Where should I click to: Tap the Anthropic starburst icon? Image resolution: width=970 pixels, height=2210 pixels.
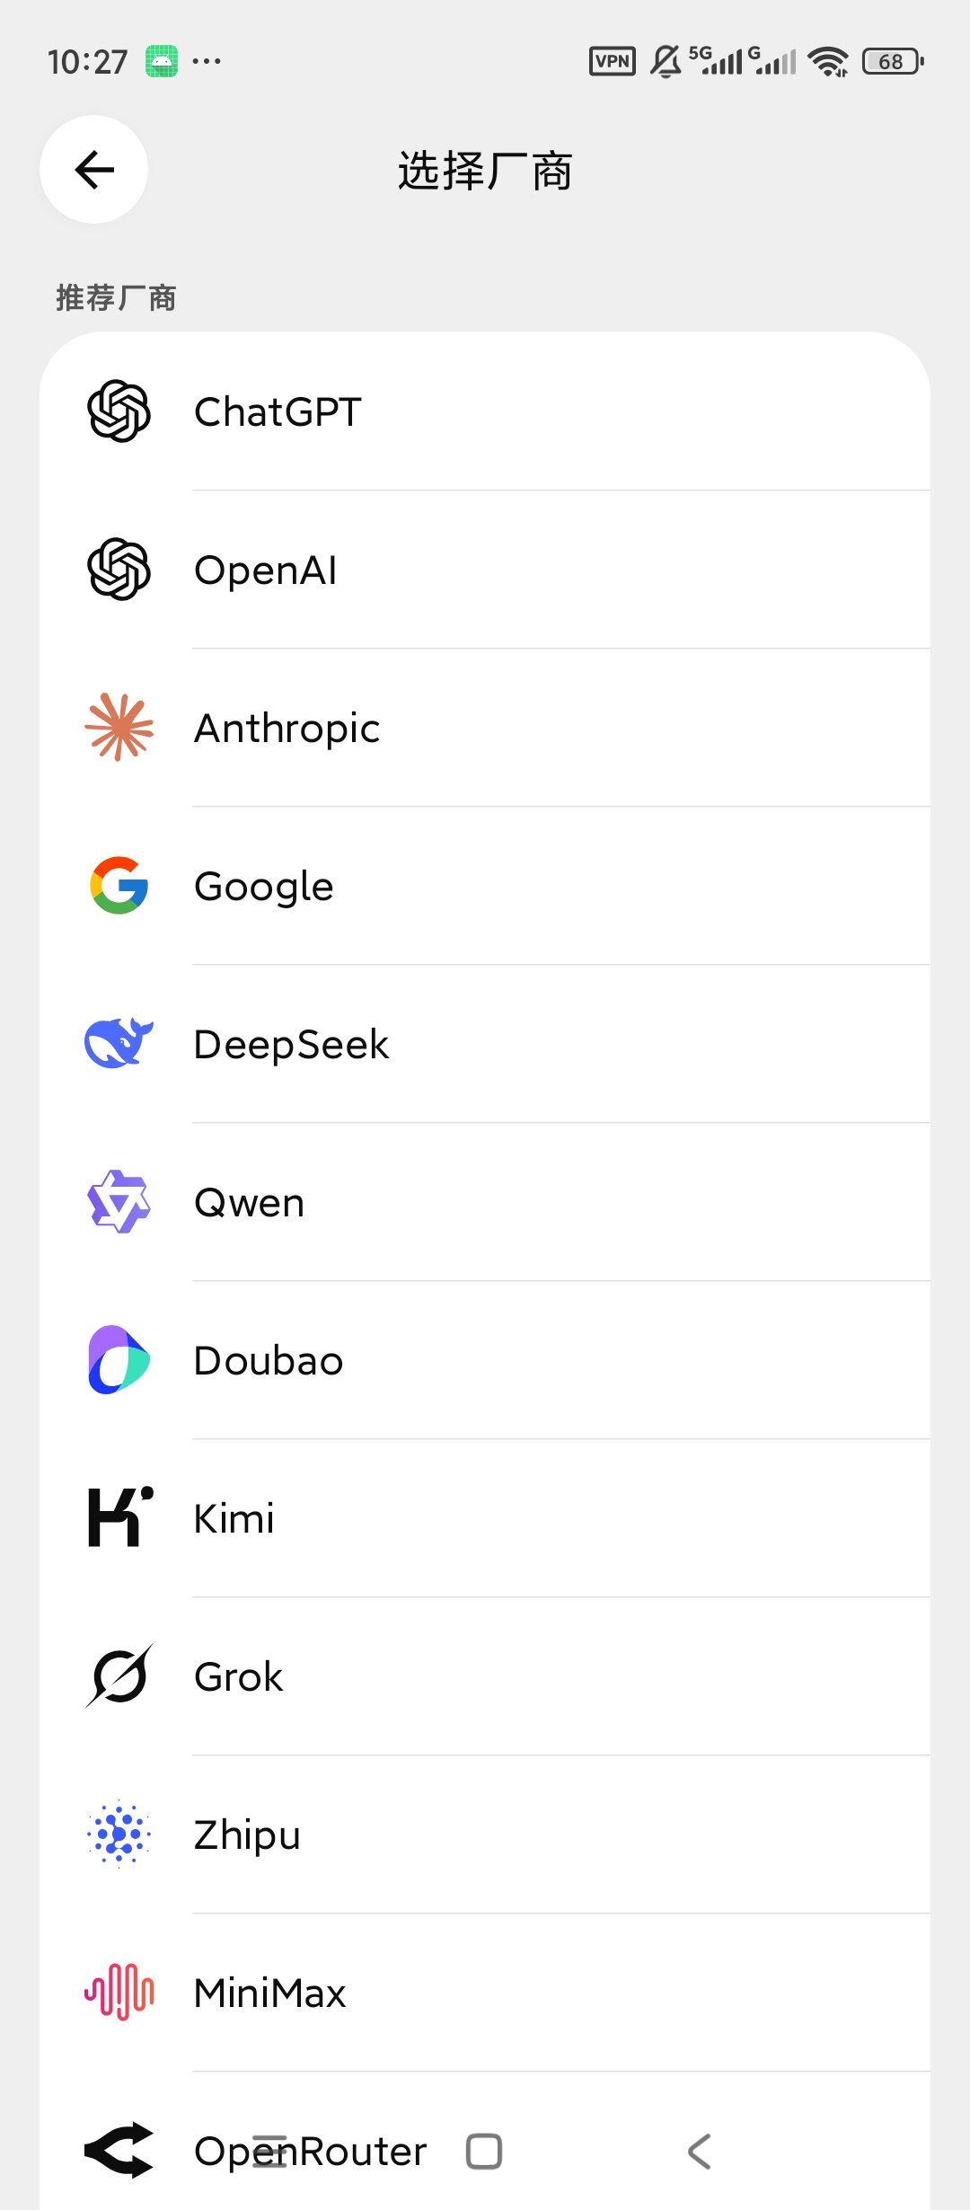[x=119, y=728]
